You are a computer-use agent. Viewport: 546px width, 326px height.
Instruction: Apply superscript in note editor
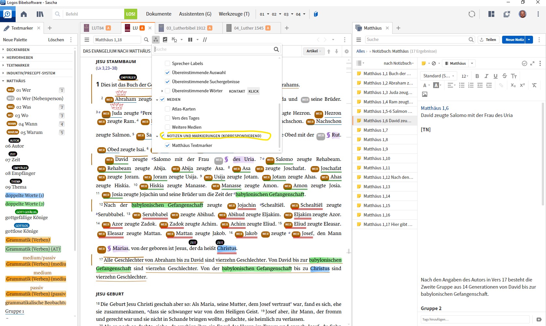(522, 85)
